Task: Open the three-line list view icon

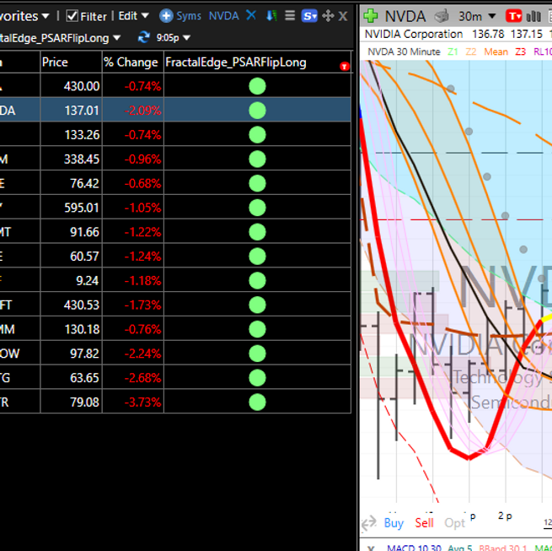Action: (x=290, y=15)
